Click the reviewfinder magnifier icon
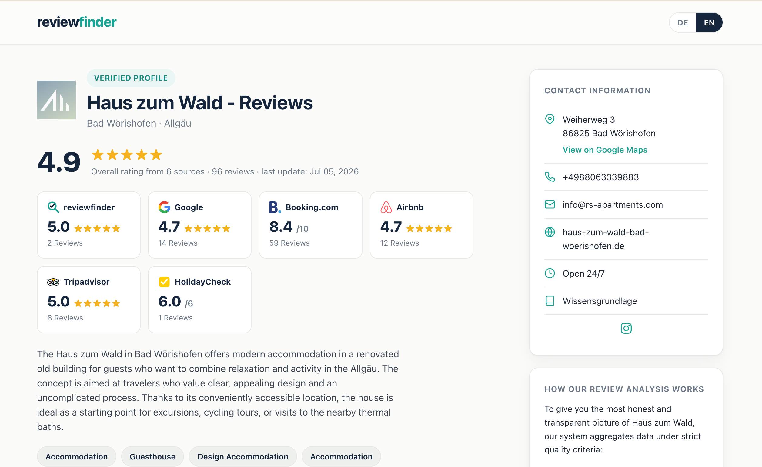Image resolution: width=762 pixels, height=467 pixels. [x=53, y=207]
